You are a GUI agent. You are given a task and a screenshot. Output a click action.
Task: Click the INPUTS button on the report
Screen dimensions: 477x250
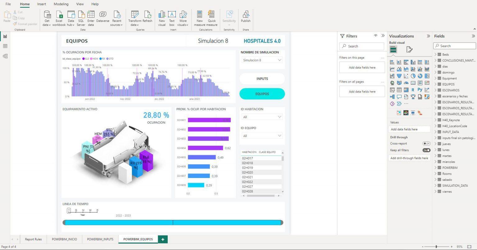[262, 78]
